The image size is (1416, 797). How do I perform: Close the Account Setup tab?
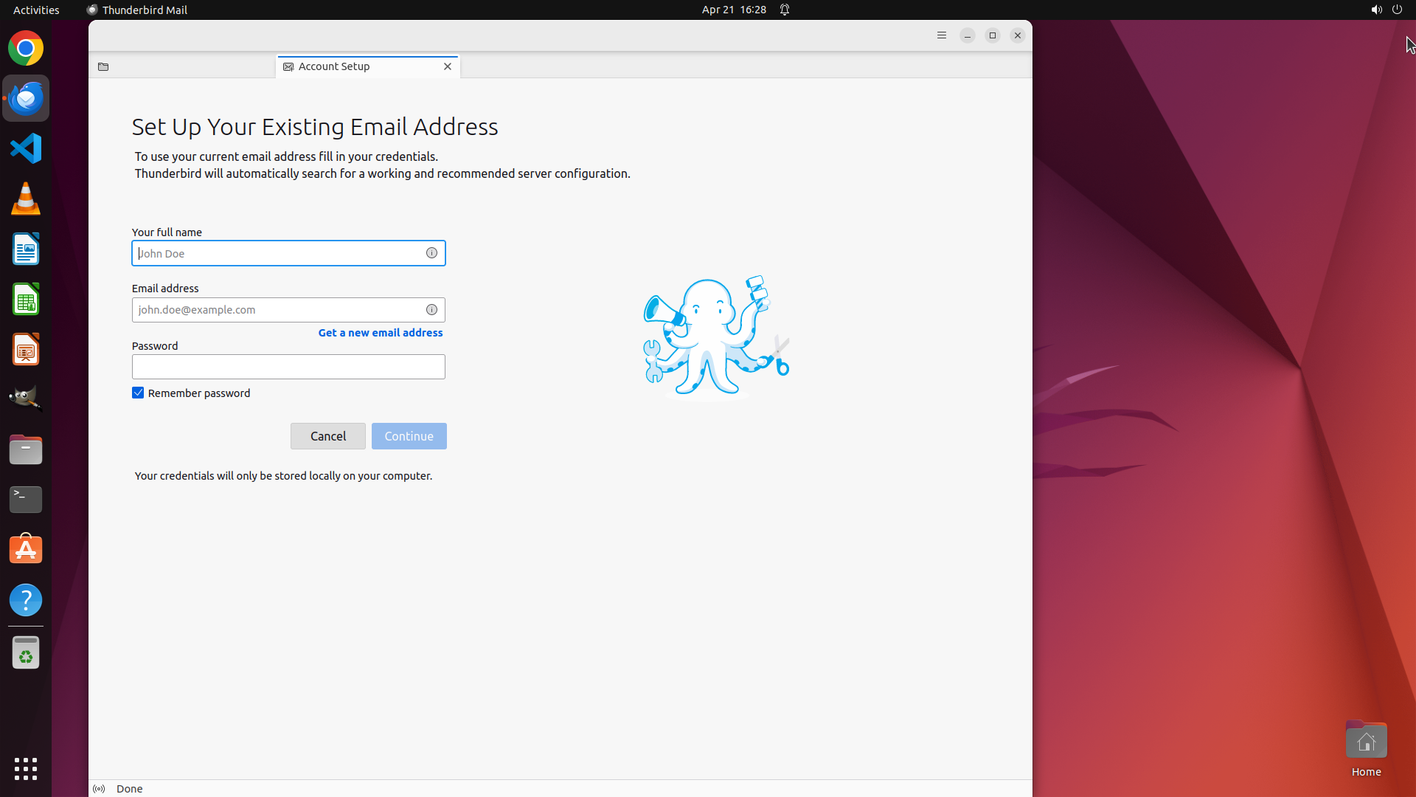point(448,66)
